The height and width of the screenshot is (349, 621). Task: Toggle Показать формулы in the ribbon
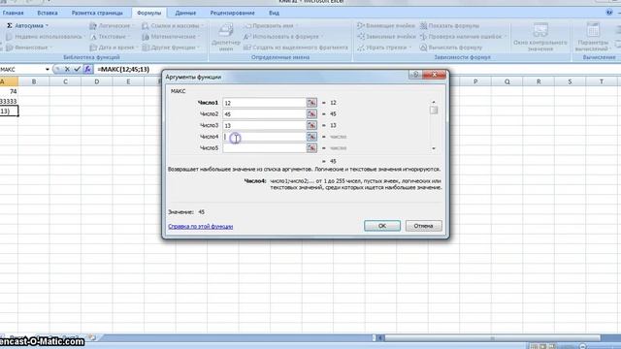point(449,26)
